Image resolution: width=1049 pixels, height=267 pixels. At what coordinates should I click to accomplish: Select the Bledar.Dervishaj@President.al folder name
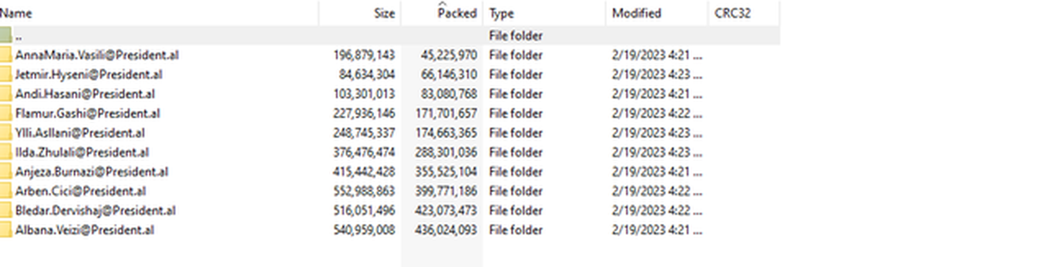[x=95, y=210]
